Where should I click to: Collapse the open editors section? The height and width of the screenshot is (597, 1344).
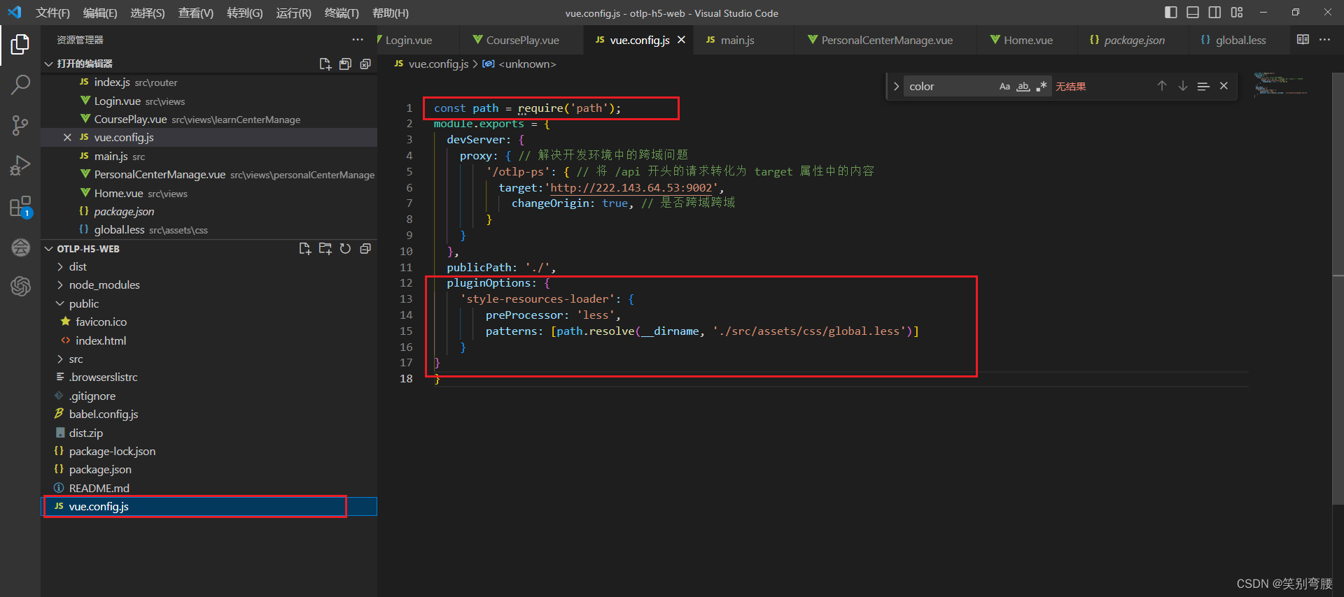coord(49,64)
